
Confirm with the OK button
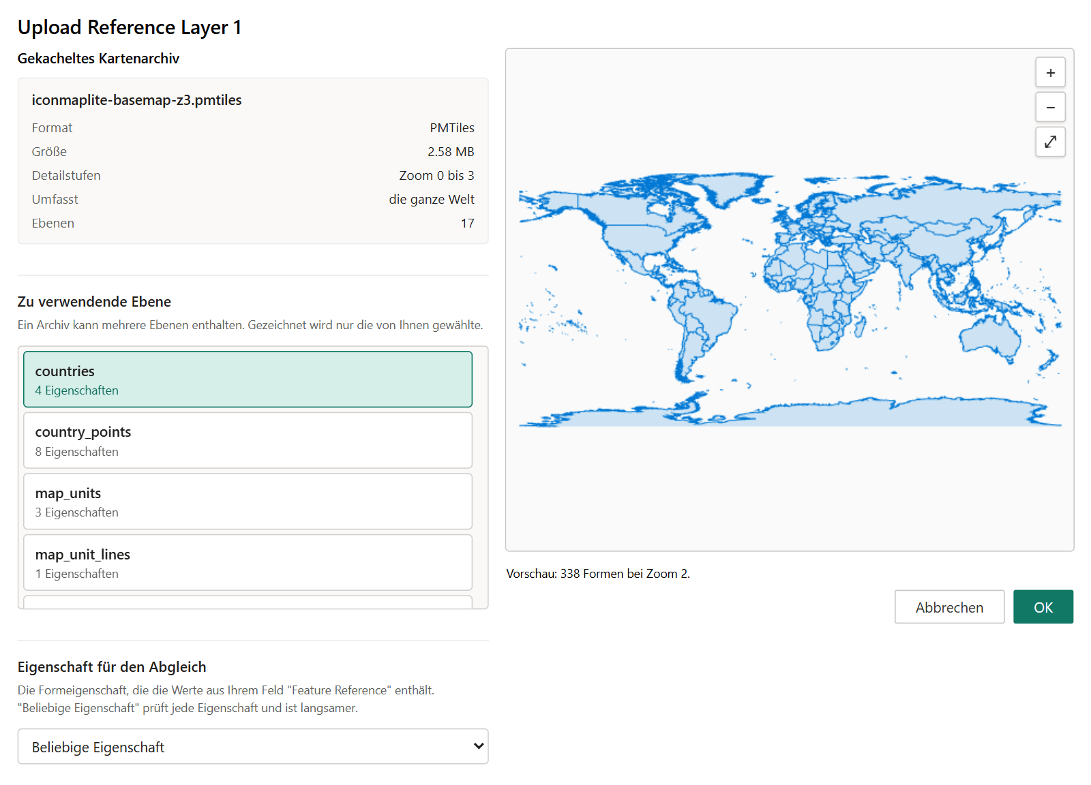(1043, 606)
